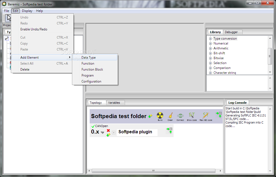Click the Library list scroll-up arrow

(270, 38)
